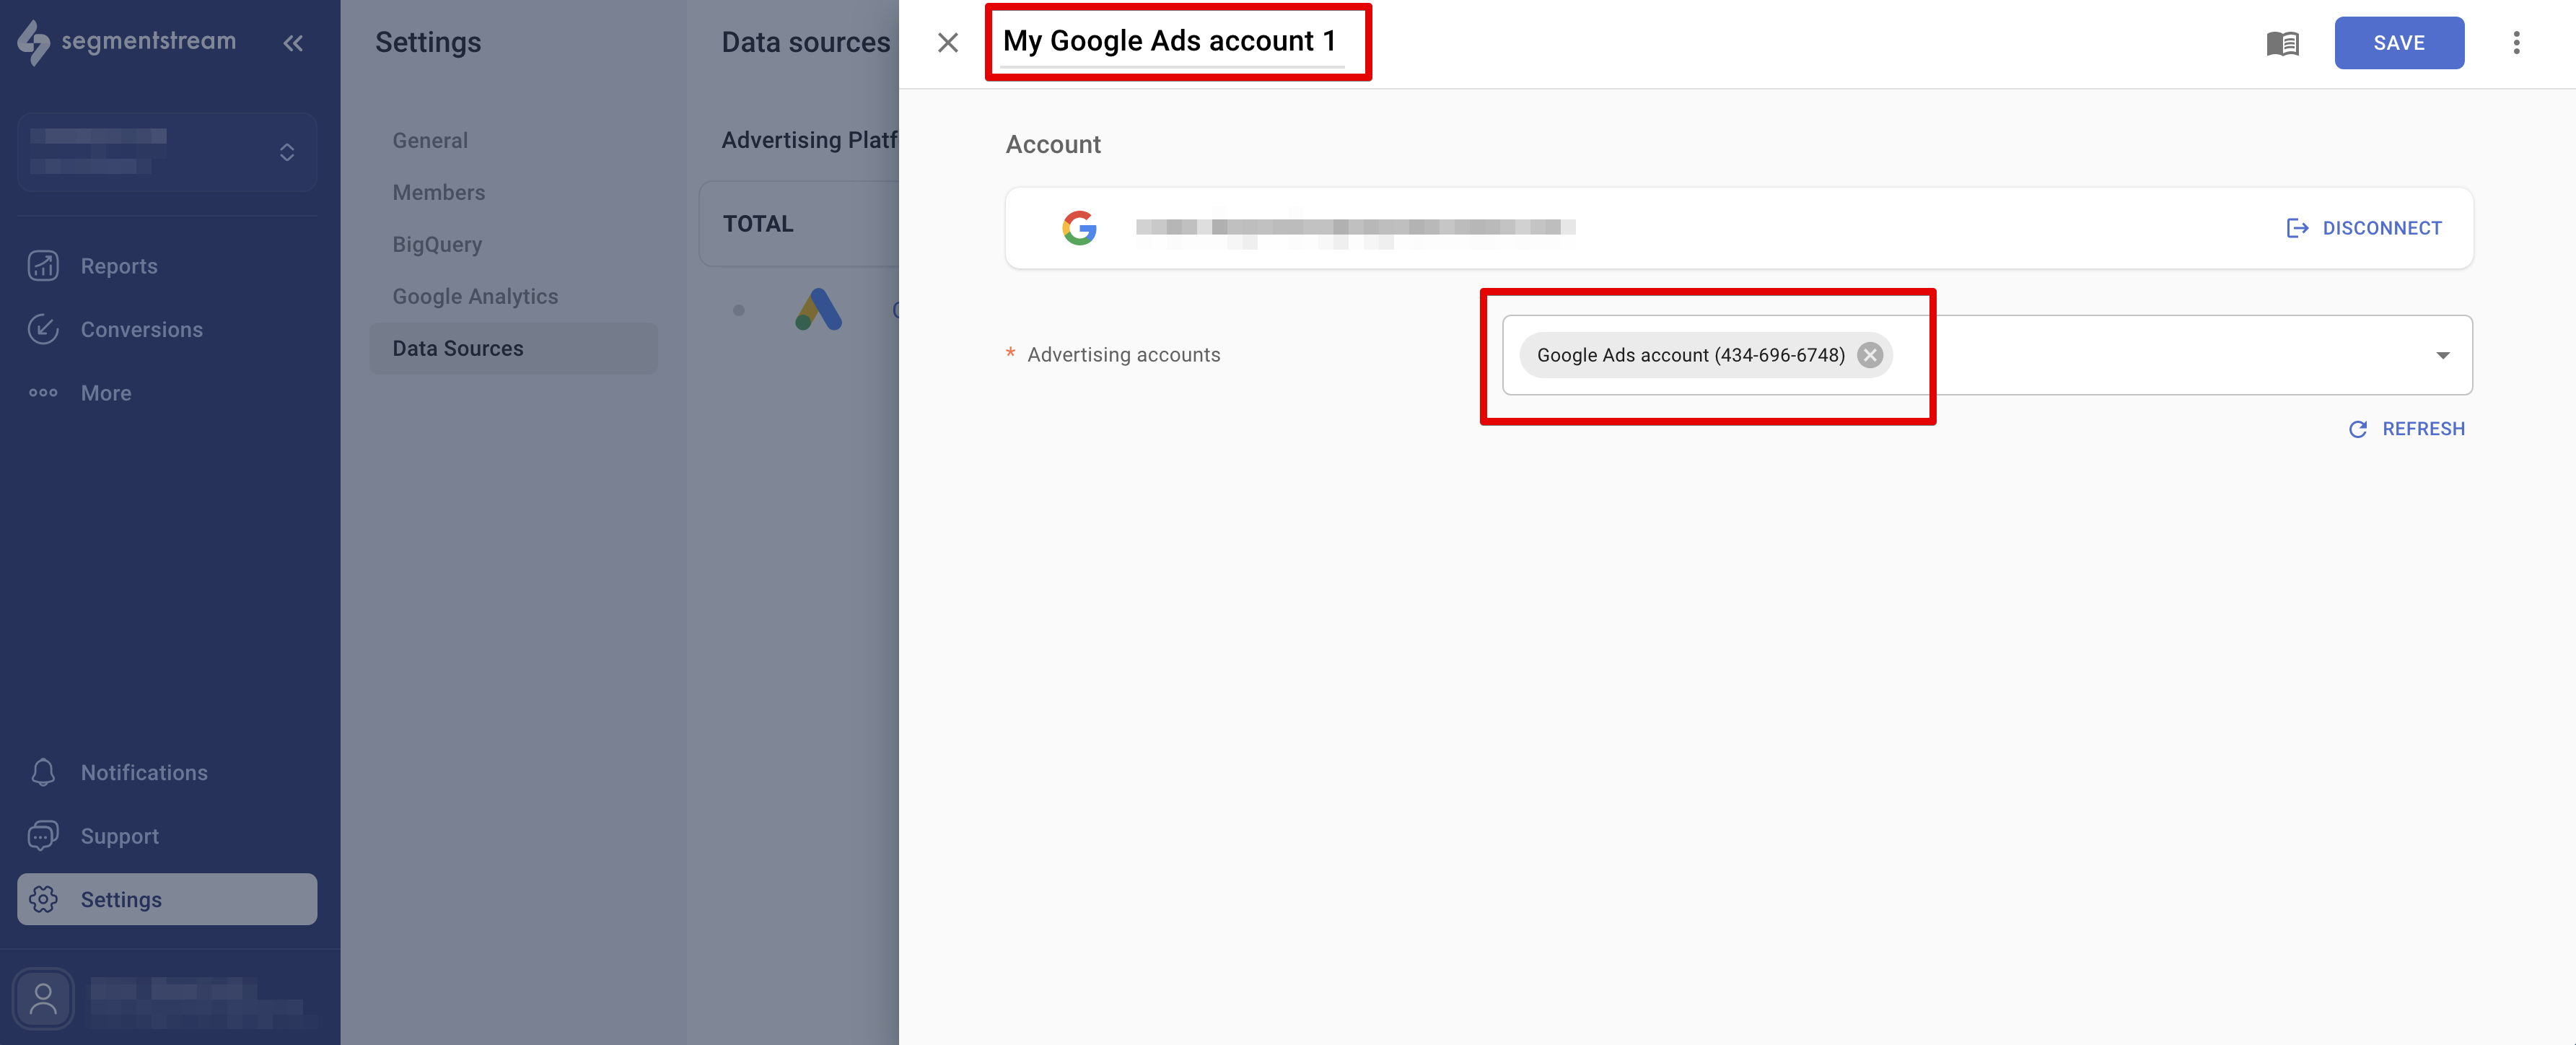Open the project switcher dropdown

[x=167, y=151]
